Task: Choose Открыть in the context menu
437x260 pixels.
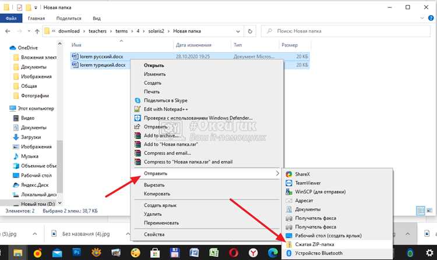Action: coord(154,65)
